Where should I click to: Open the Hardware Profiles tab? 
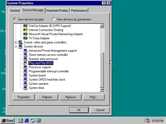(57, 11)
